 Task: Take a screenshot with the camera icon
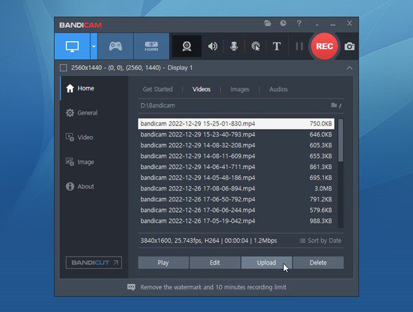click(x=349, y=47)
